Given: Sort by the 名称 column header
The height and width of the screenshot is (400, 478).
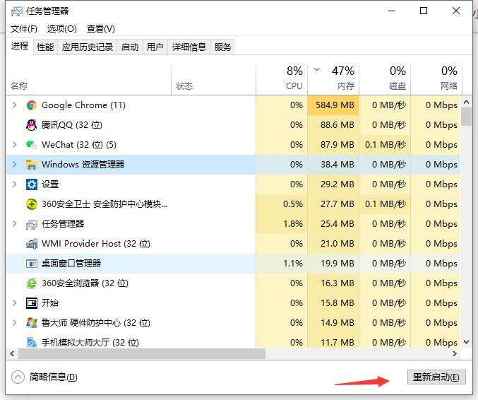Looking at the screenshot, I should coord(88,78).
